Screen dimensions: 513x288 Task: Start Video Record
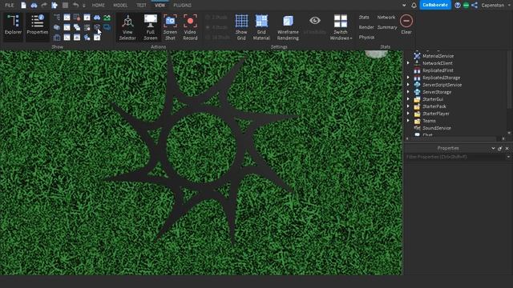pos(190,27)
